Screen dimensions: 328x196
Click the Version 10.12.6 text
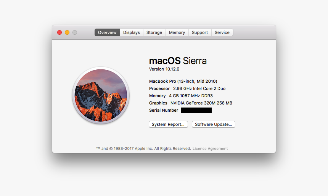[164, 69]
